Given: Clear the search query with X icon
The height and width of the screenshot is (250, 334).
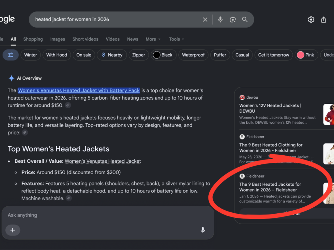Looking at the screenshot, I should tap(205, 20).
